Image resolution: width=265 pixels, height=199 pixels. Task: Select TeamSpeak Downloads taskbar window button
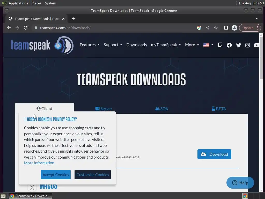[x=31, y=196]
